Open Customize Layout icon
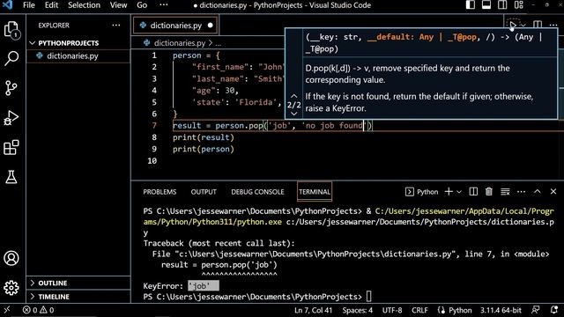564x317 pixels. (x=519, y=5)
